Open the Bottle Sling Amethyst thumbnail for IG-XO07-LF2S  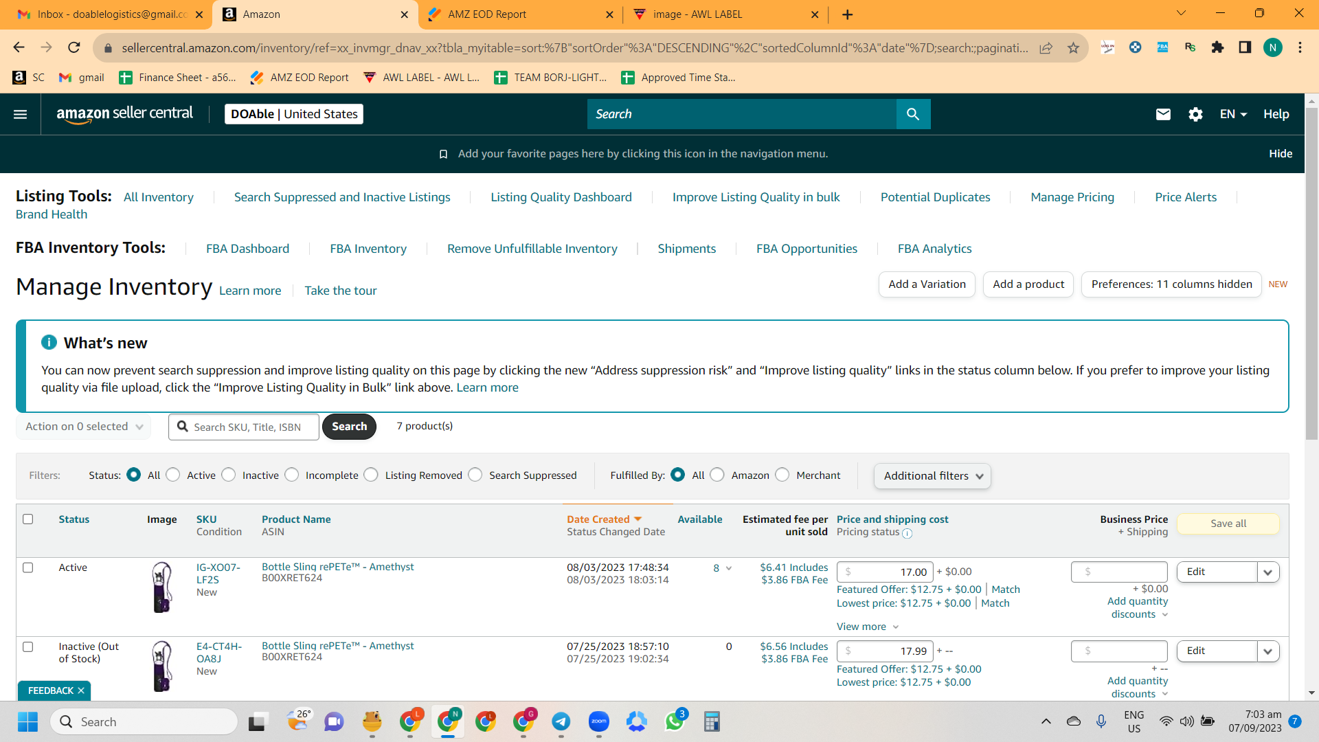(162, 587)
